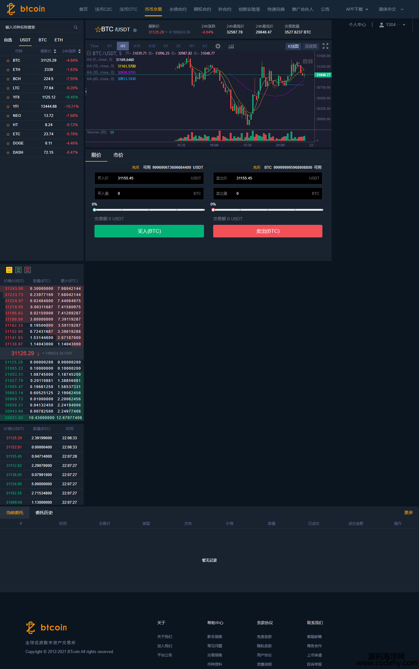
Task: Open the 简体中文 language dropdown
Action: pyautogui.click(x=391, y=9)
